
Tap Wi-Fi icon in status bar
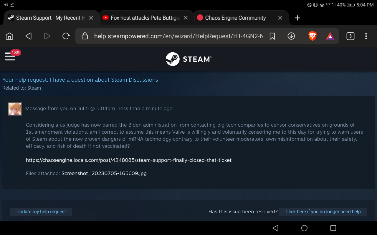click(328, 5)
